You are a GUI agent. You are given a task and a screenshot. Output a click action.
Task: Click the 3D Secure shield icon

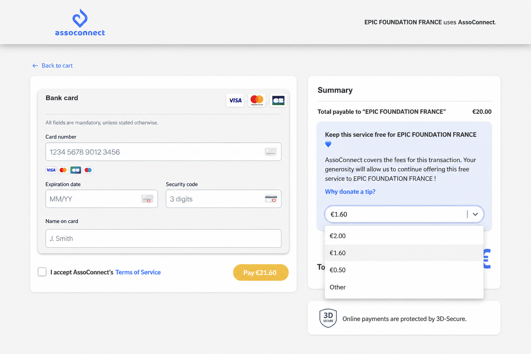point(328,318)
